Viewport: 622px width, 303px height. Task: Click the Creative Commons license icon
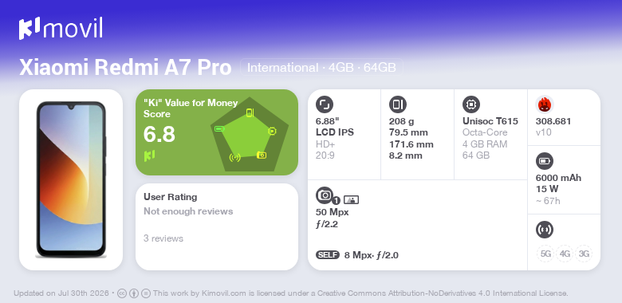click(x=122, y=293)
